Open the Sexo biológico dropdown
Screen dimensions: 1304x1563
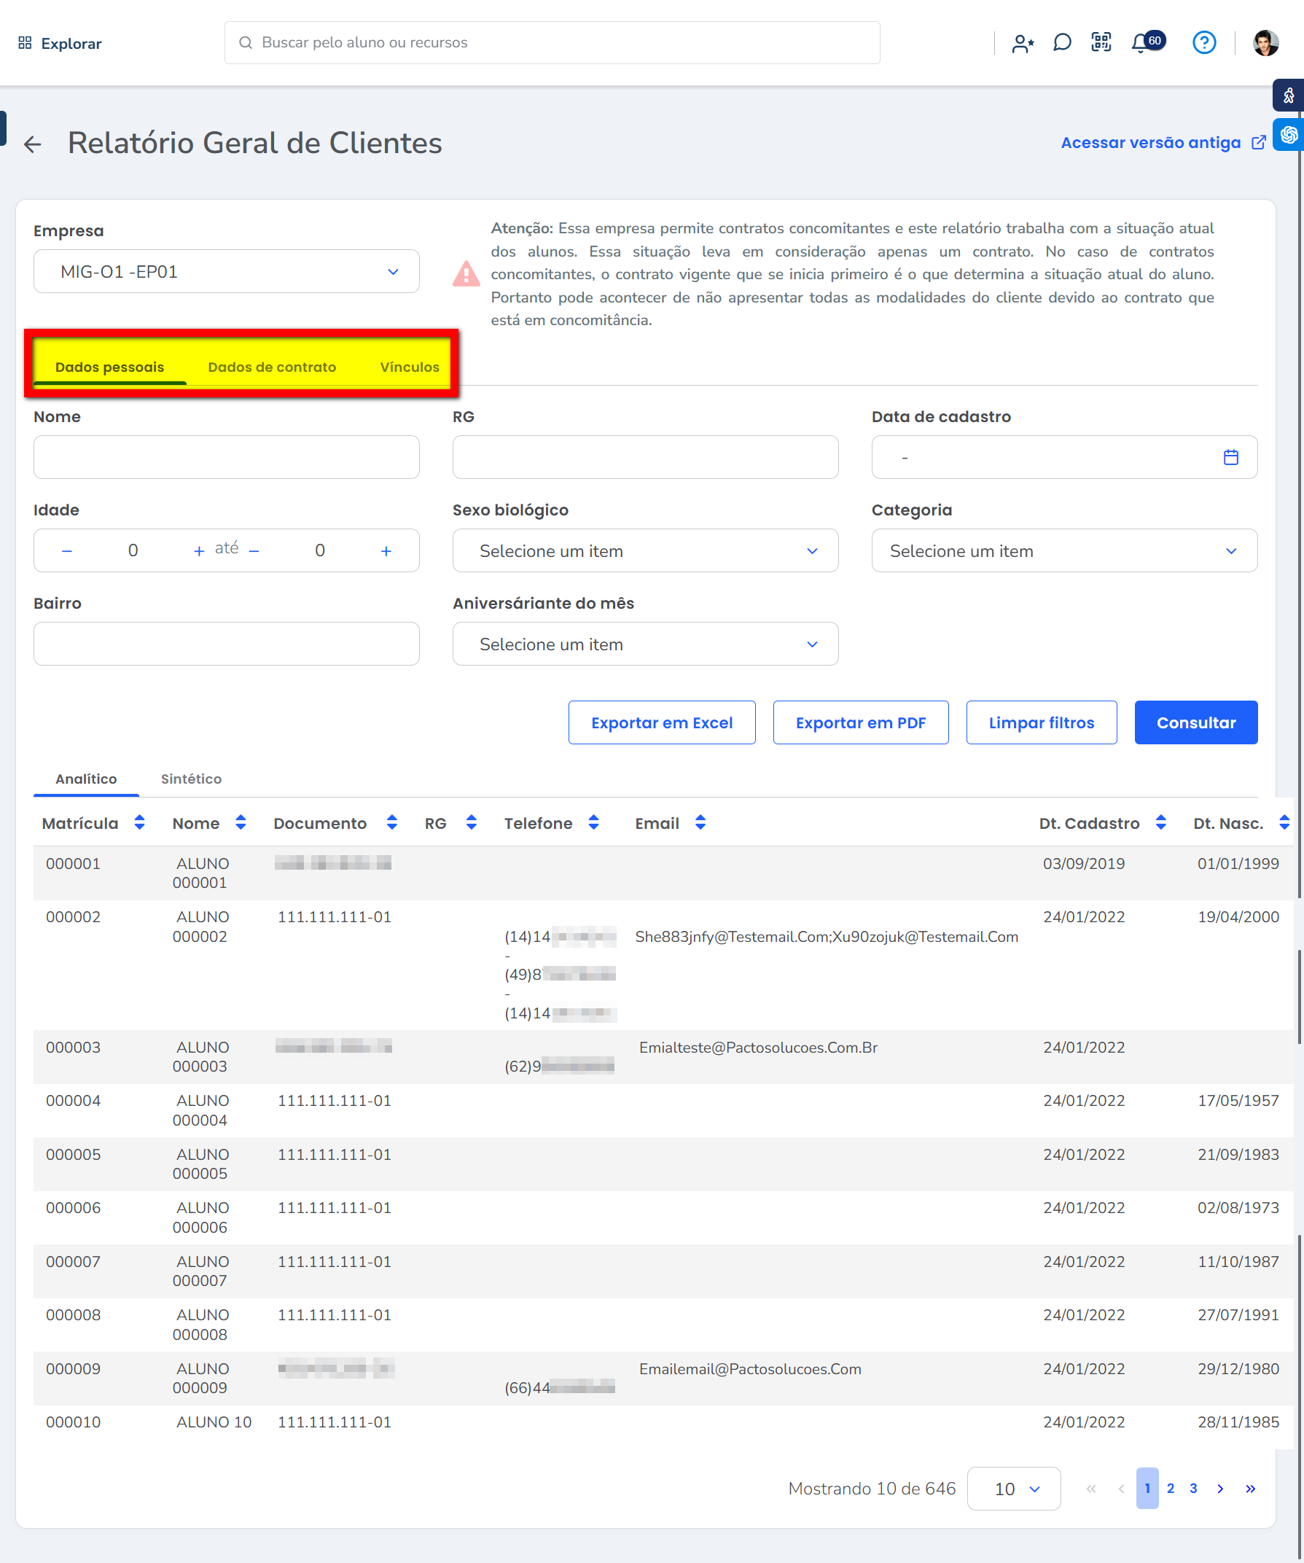[x=644, y=551]
